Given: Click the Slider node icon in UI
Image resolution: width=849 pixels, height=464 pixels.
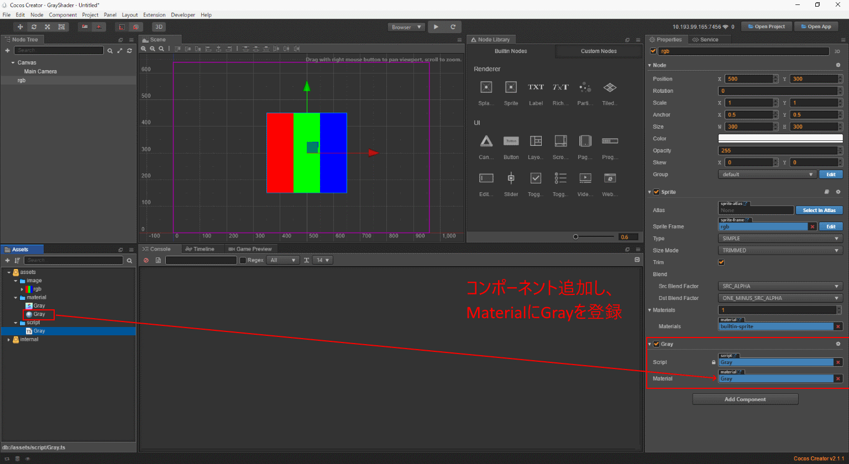Looking at the screenshot, I should [511, 178].
